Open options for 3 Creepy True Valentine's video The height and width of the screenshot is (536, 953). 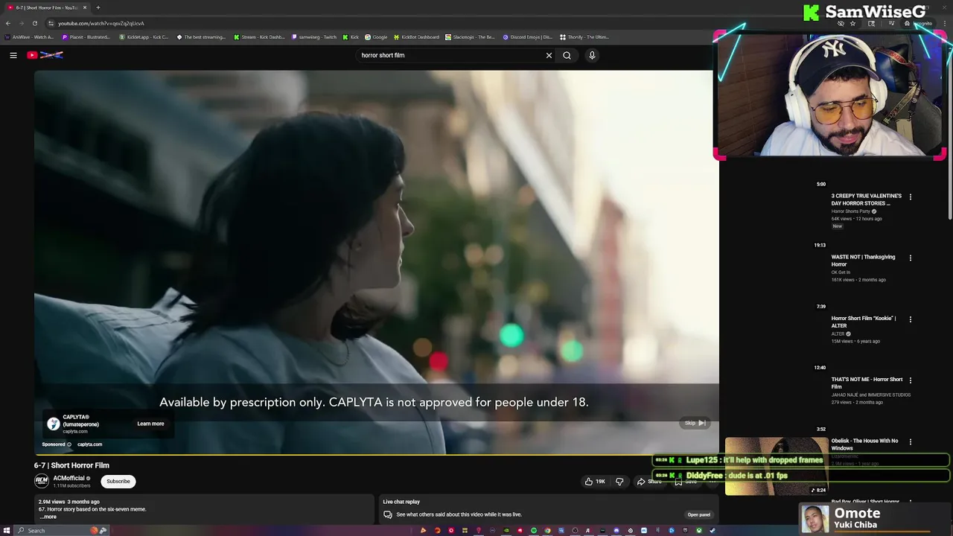[910, 197]
